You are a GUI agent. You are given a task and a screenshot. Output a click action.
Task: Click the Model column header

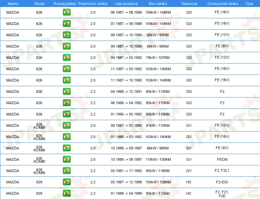coord(40,4)
